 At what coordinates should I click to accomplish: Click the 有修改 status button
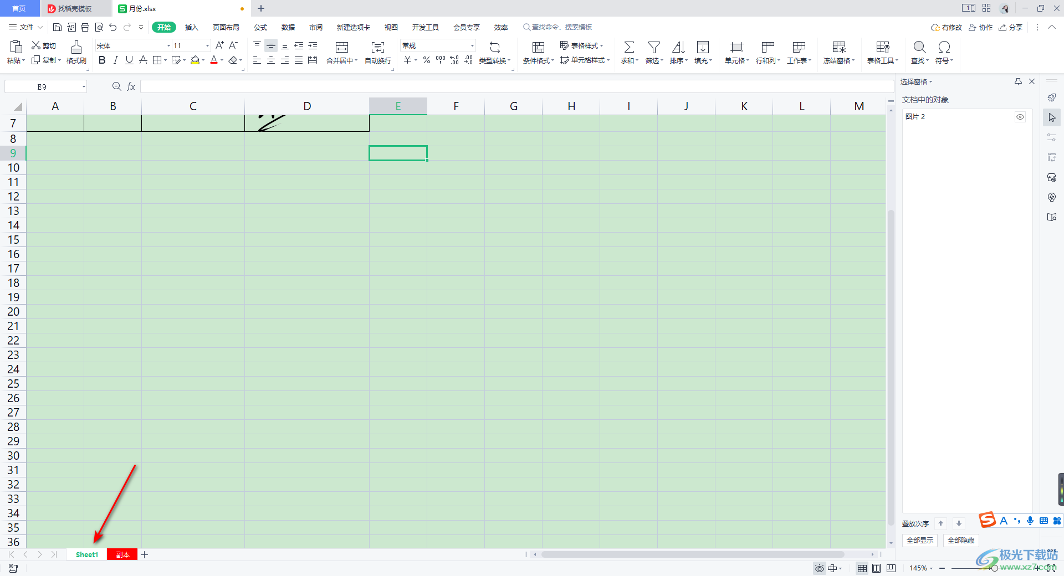[x=947, y=27]
